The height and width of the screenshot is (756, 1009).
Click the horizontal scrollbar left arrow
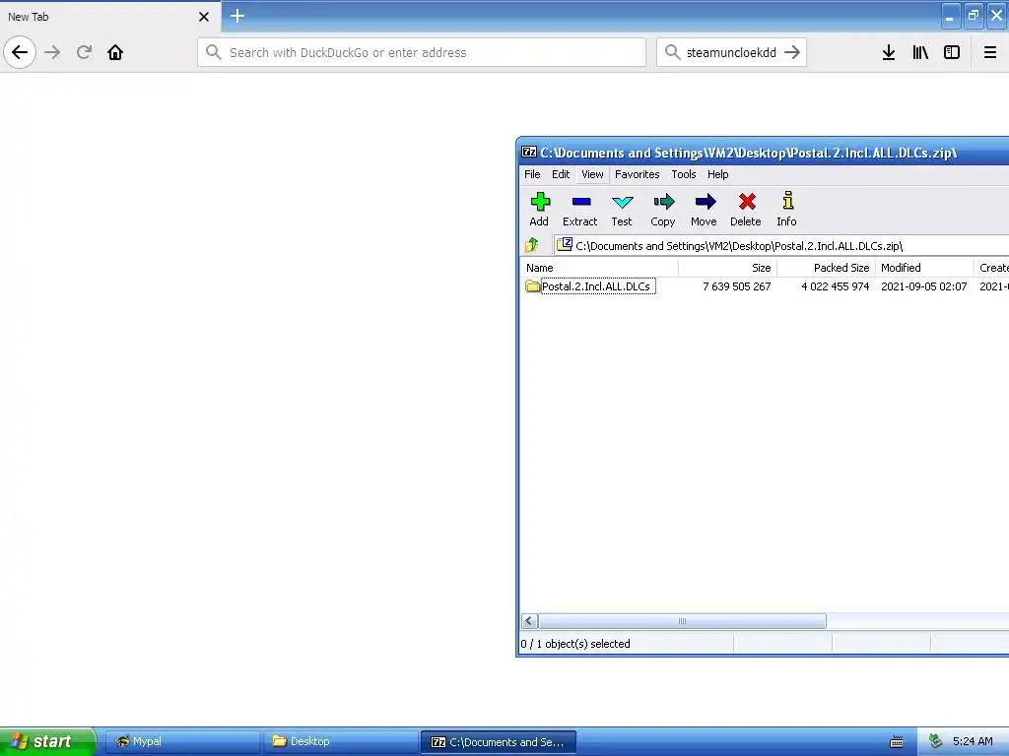[529, 621]
